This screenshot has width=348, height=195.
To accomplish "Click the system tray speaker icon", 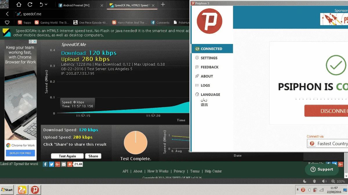I will coord(309,190).
